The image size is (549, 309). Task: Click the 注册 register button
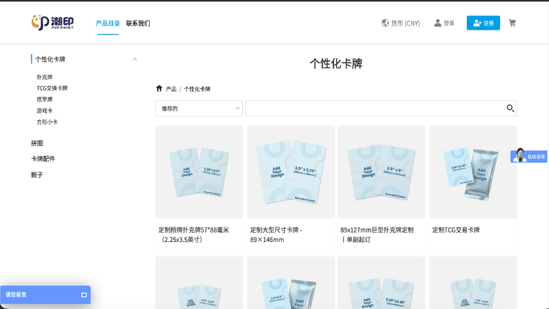point(483,23)
